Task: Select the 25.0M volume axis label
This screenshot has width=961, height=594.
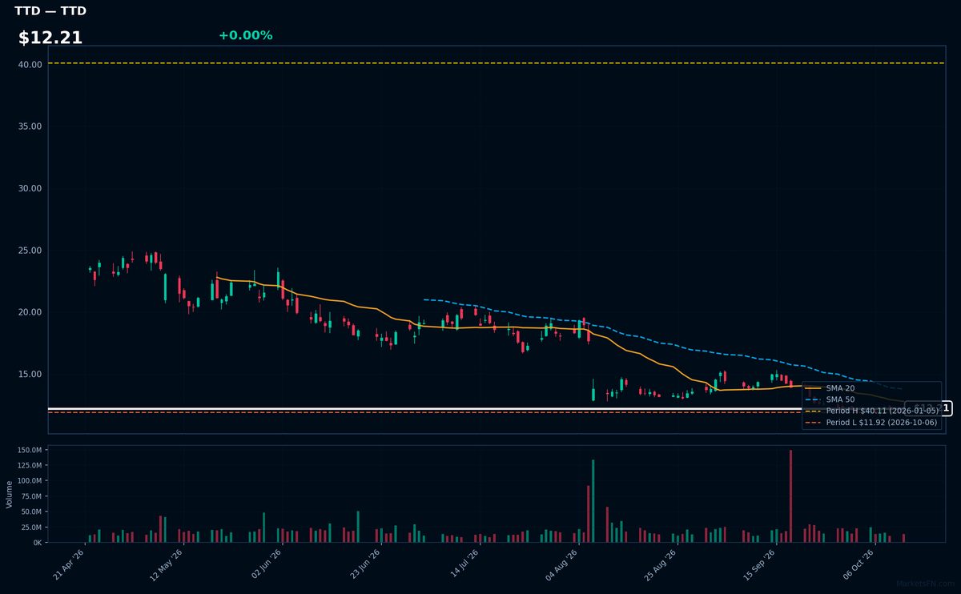Action: click(30, 527)
